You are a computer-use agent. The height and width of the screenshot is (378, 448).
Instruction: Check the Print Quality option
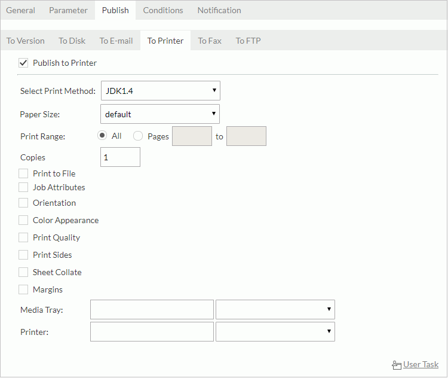[x=23, y=237]
